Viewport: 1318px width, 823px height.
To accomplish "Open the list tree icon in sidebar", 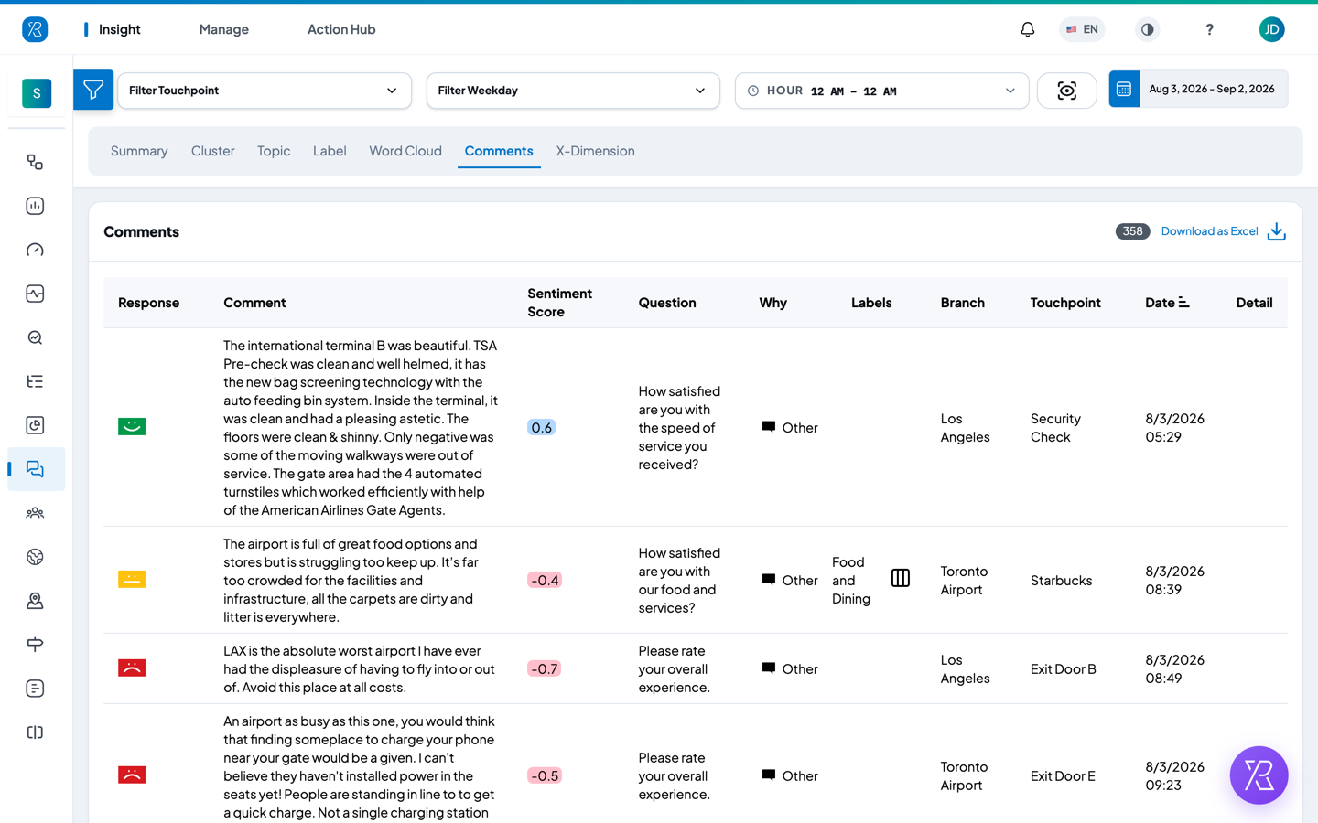I will point(35,381).
